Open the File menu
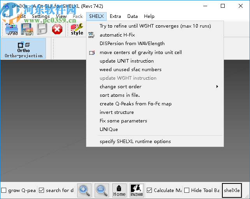250x199 pixels. 7,16
